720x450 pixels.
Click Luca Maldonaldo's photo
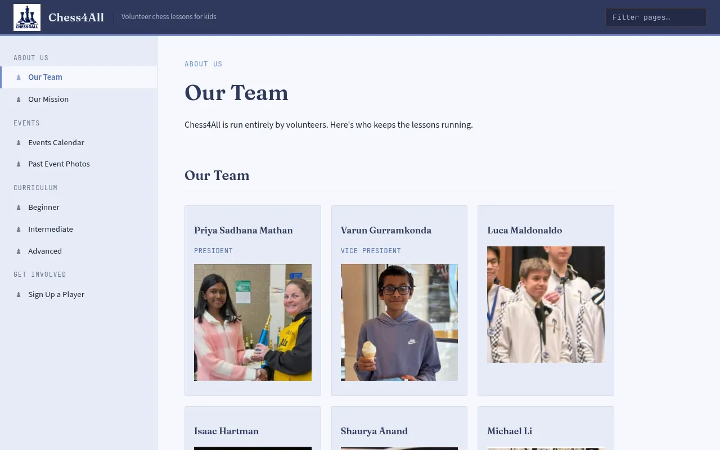pyautogui.click(x=546, y=304)
